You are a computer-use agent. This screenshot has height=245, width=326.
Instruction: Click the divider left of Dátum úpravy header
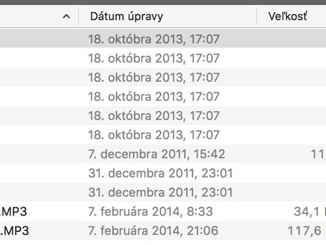[79, 16]
